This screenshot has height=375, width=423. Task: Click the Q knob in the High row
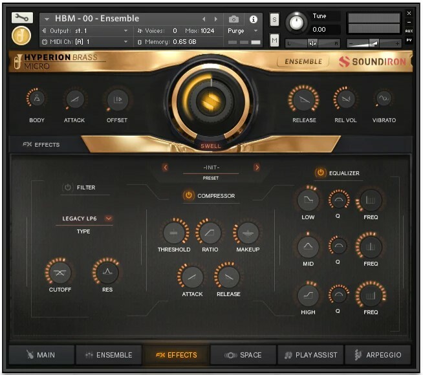click(338, 294)
